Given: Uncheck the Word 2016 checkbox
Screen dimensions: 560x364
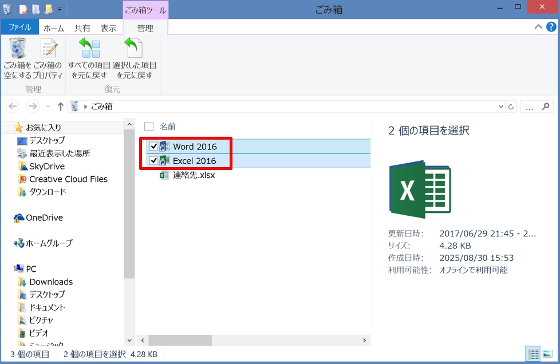Looking at the screenshot, I should click(153, 147).
